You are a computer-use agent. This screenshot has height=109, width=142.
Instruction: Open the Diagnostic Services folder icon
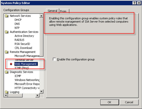(7, 72)
